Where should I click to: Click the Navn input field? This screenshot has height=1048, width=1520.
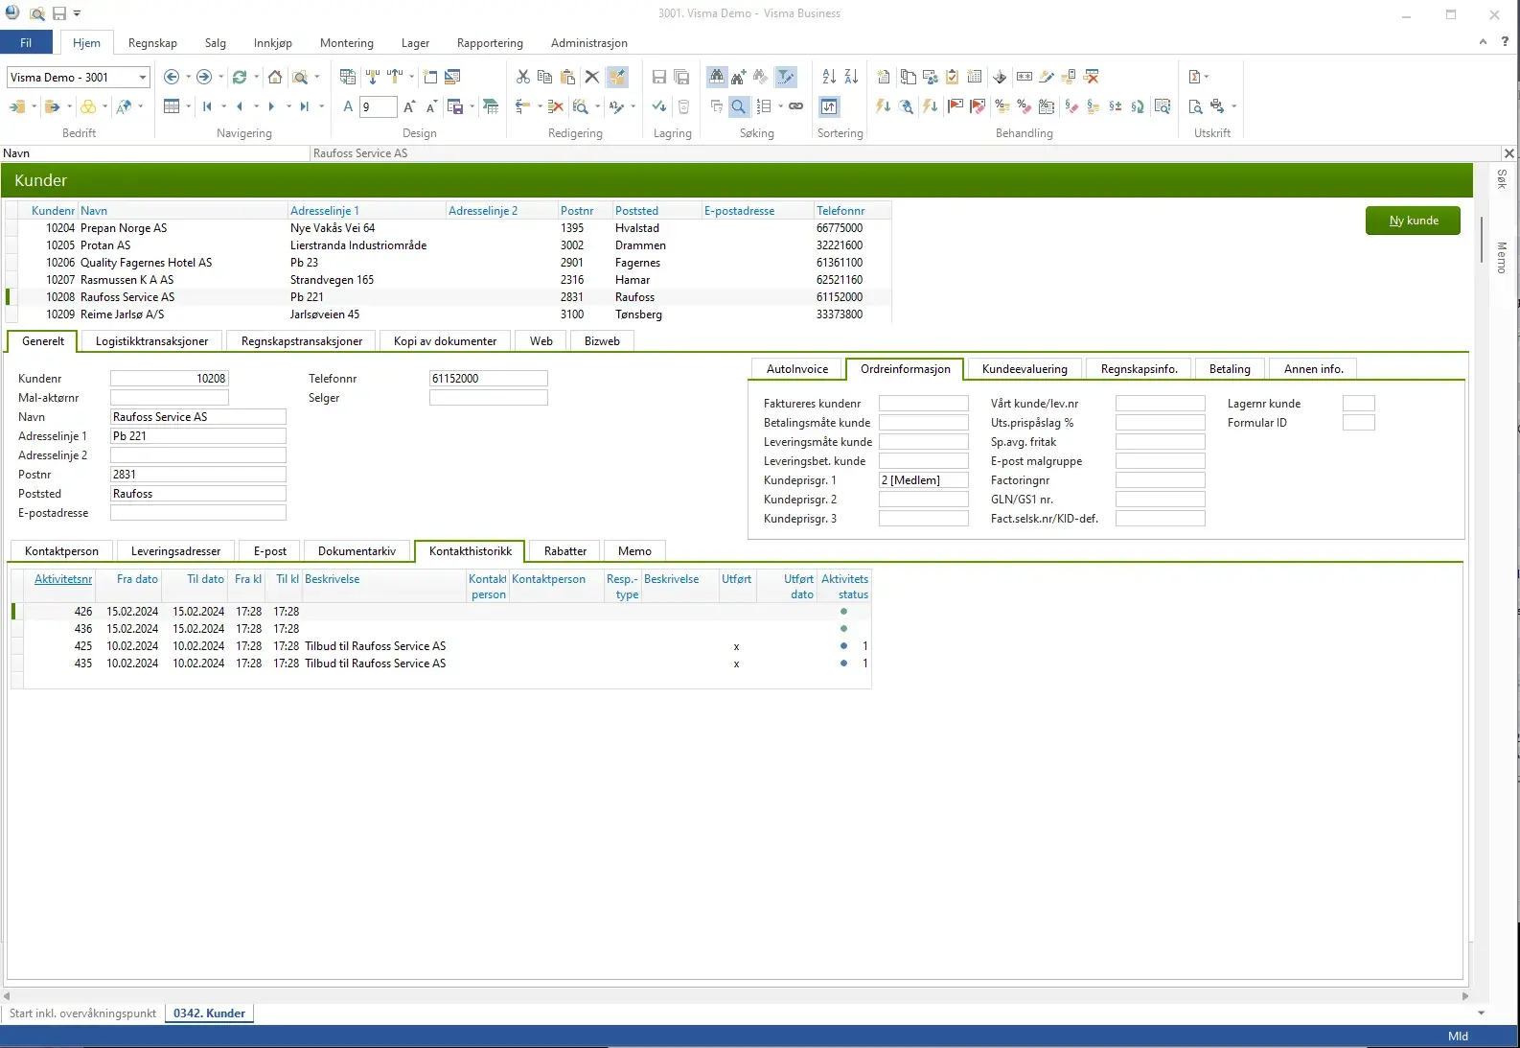[x=198, y=417]
